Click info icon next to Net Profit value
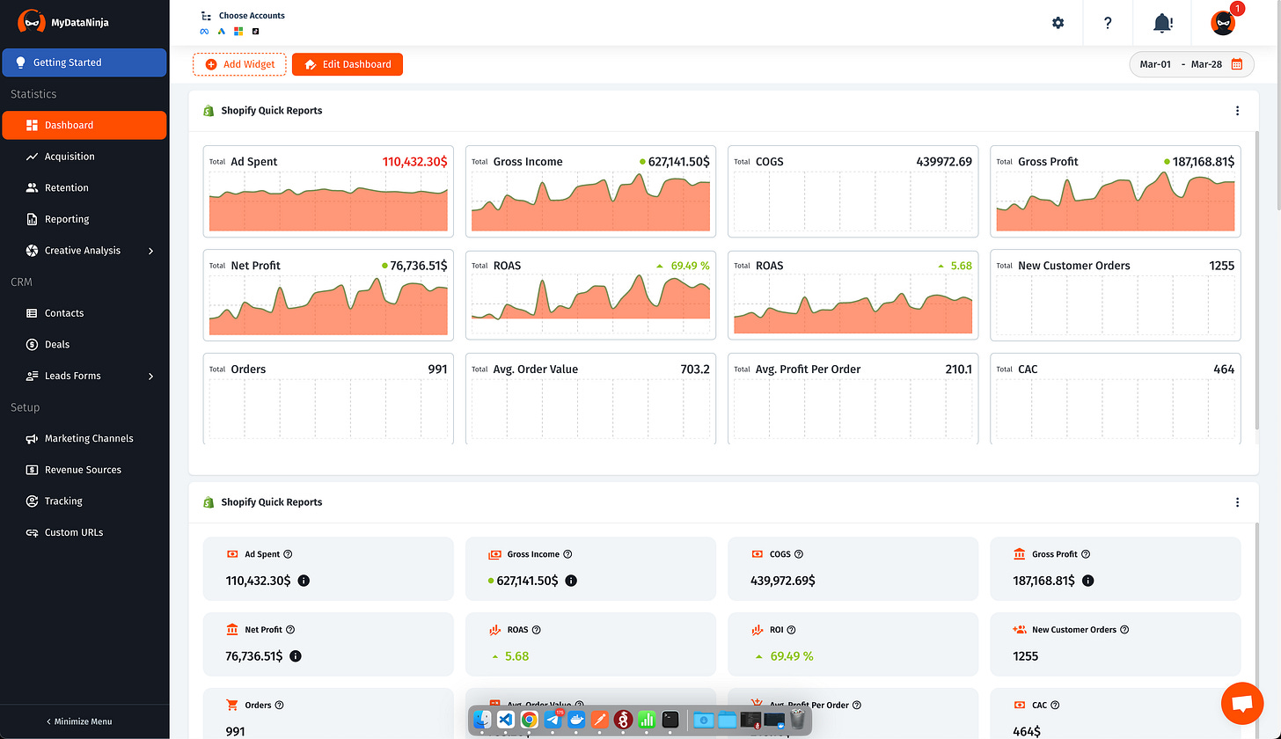1281x739 pixels. (296, 656)
